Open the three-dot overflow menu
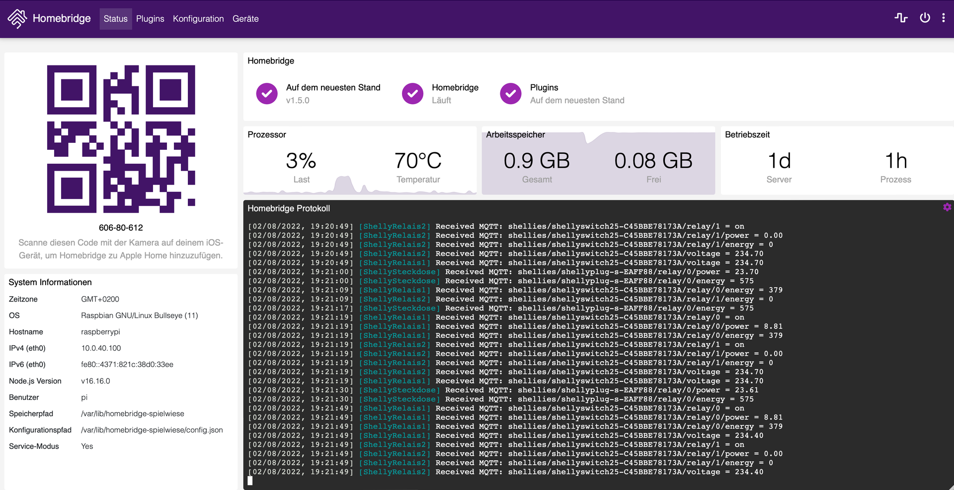The width and height of the screenshot is (954, 490). point(944,18)
